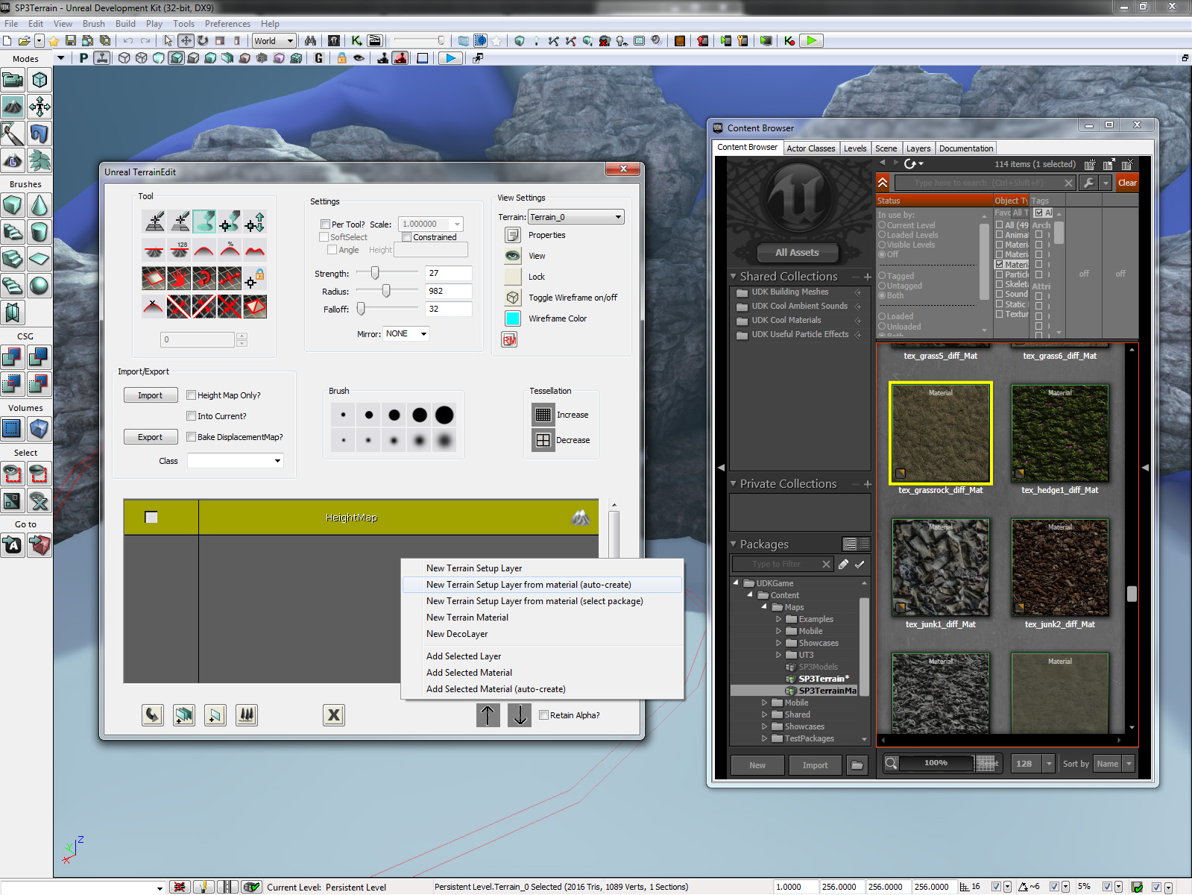This screenshot has width=1192, height=895.
Task: Click the Decrease tessellation icon
Action: (x=543, y=440)
